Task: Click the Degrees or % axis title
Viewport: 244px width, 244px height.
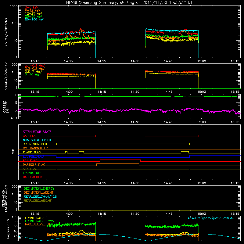Action: coord(8,228)
